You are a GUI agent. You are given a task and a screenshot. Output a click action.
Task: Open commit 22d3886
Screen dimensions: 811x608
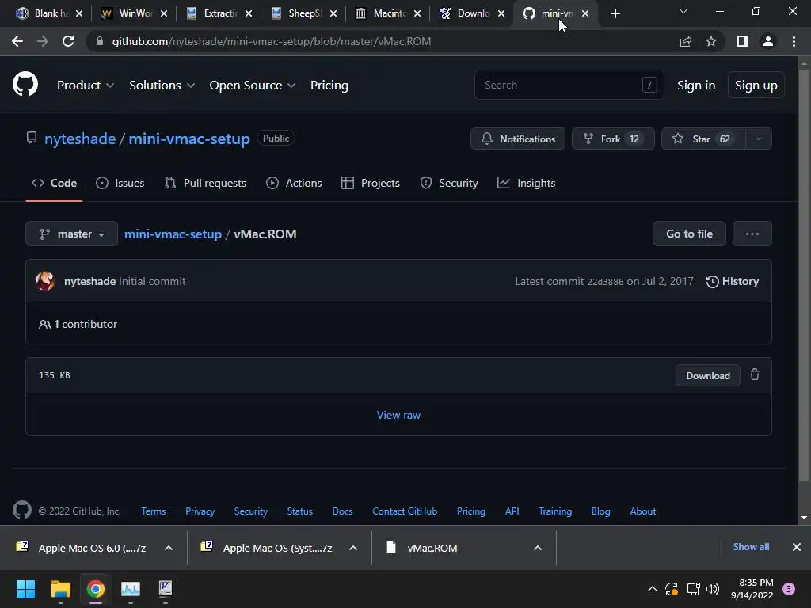604,282
